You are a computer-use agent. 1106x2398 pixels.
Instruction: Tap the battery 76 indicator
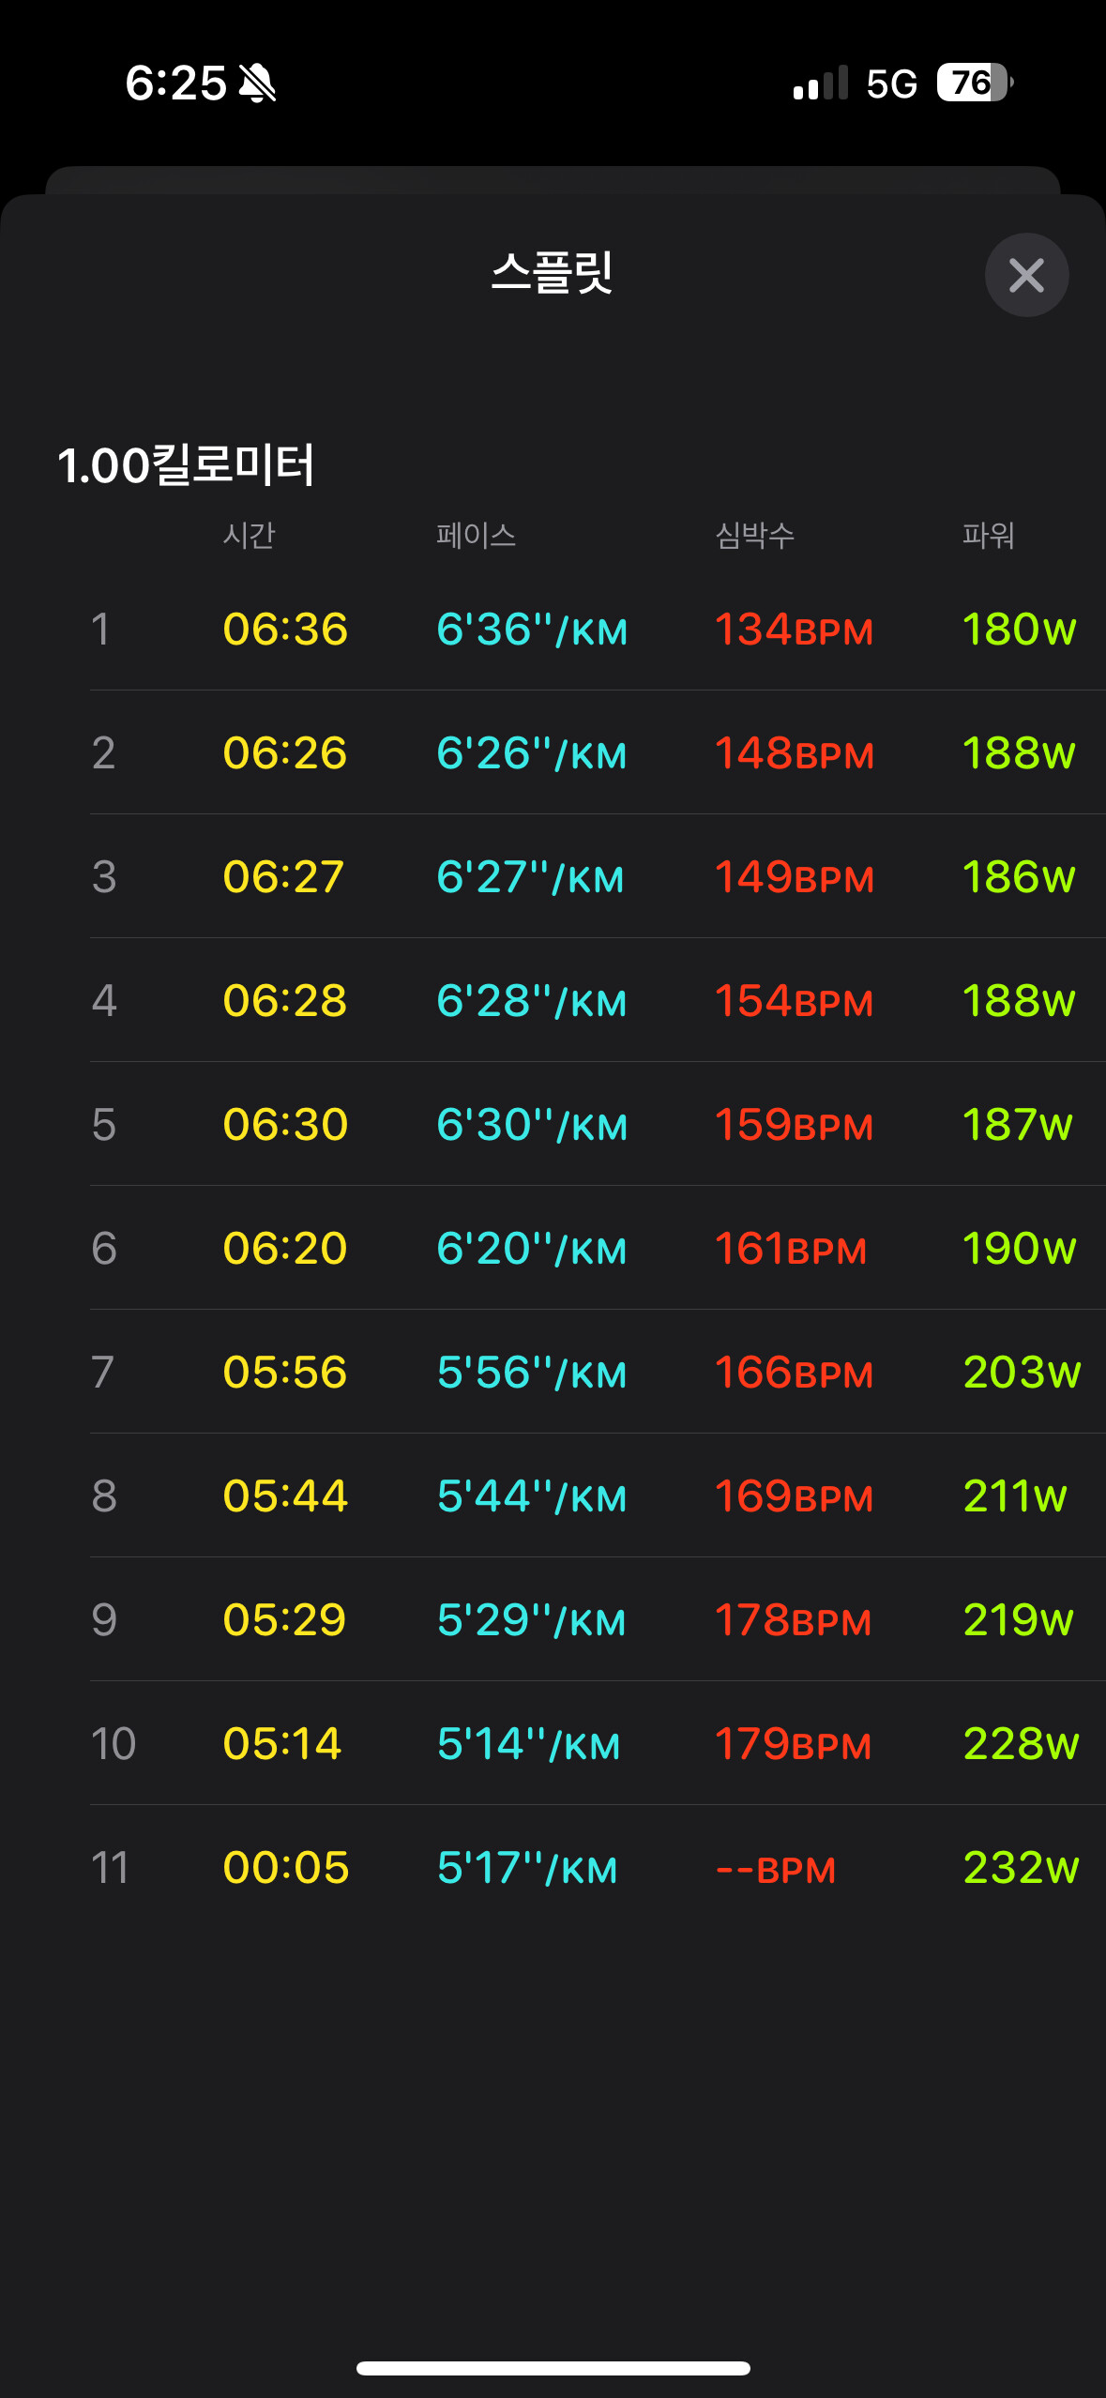975,83
